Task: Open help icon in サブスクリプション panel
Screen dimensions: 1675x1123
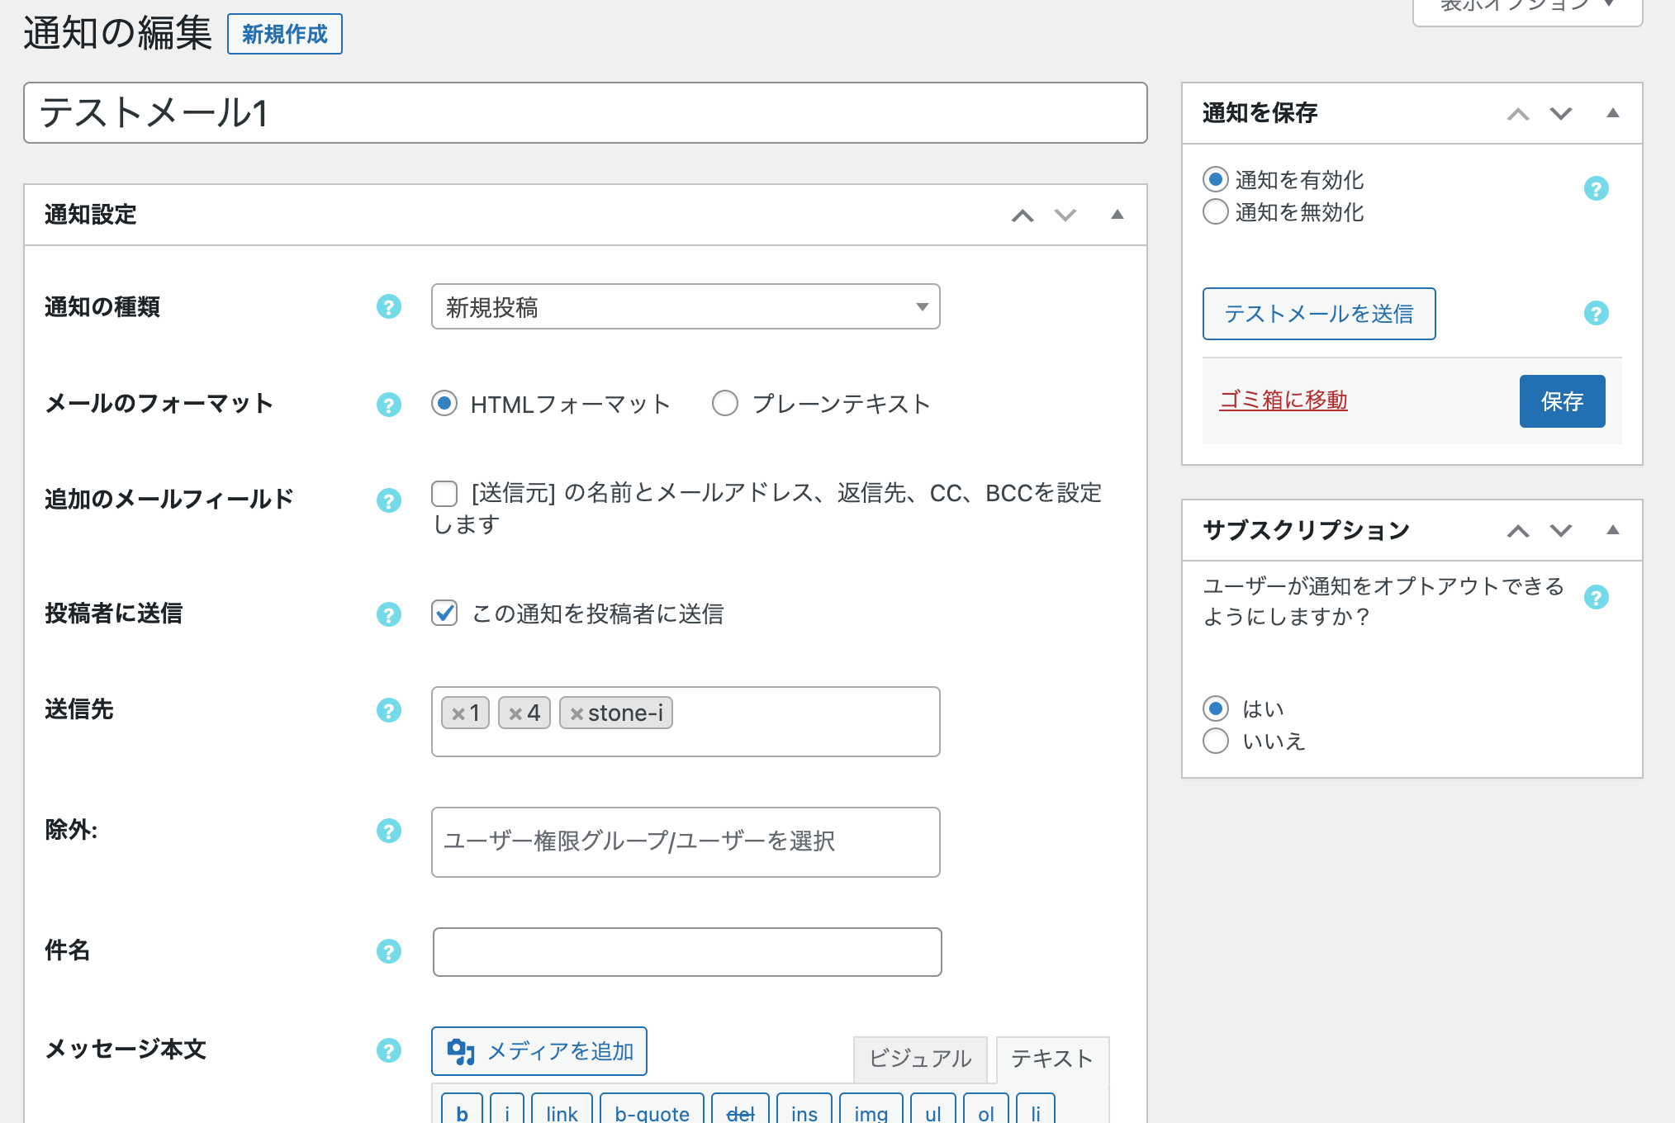Action: point(1596,598)
